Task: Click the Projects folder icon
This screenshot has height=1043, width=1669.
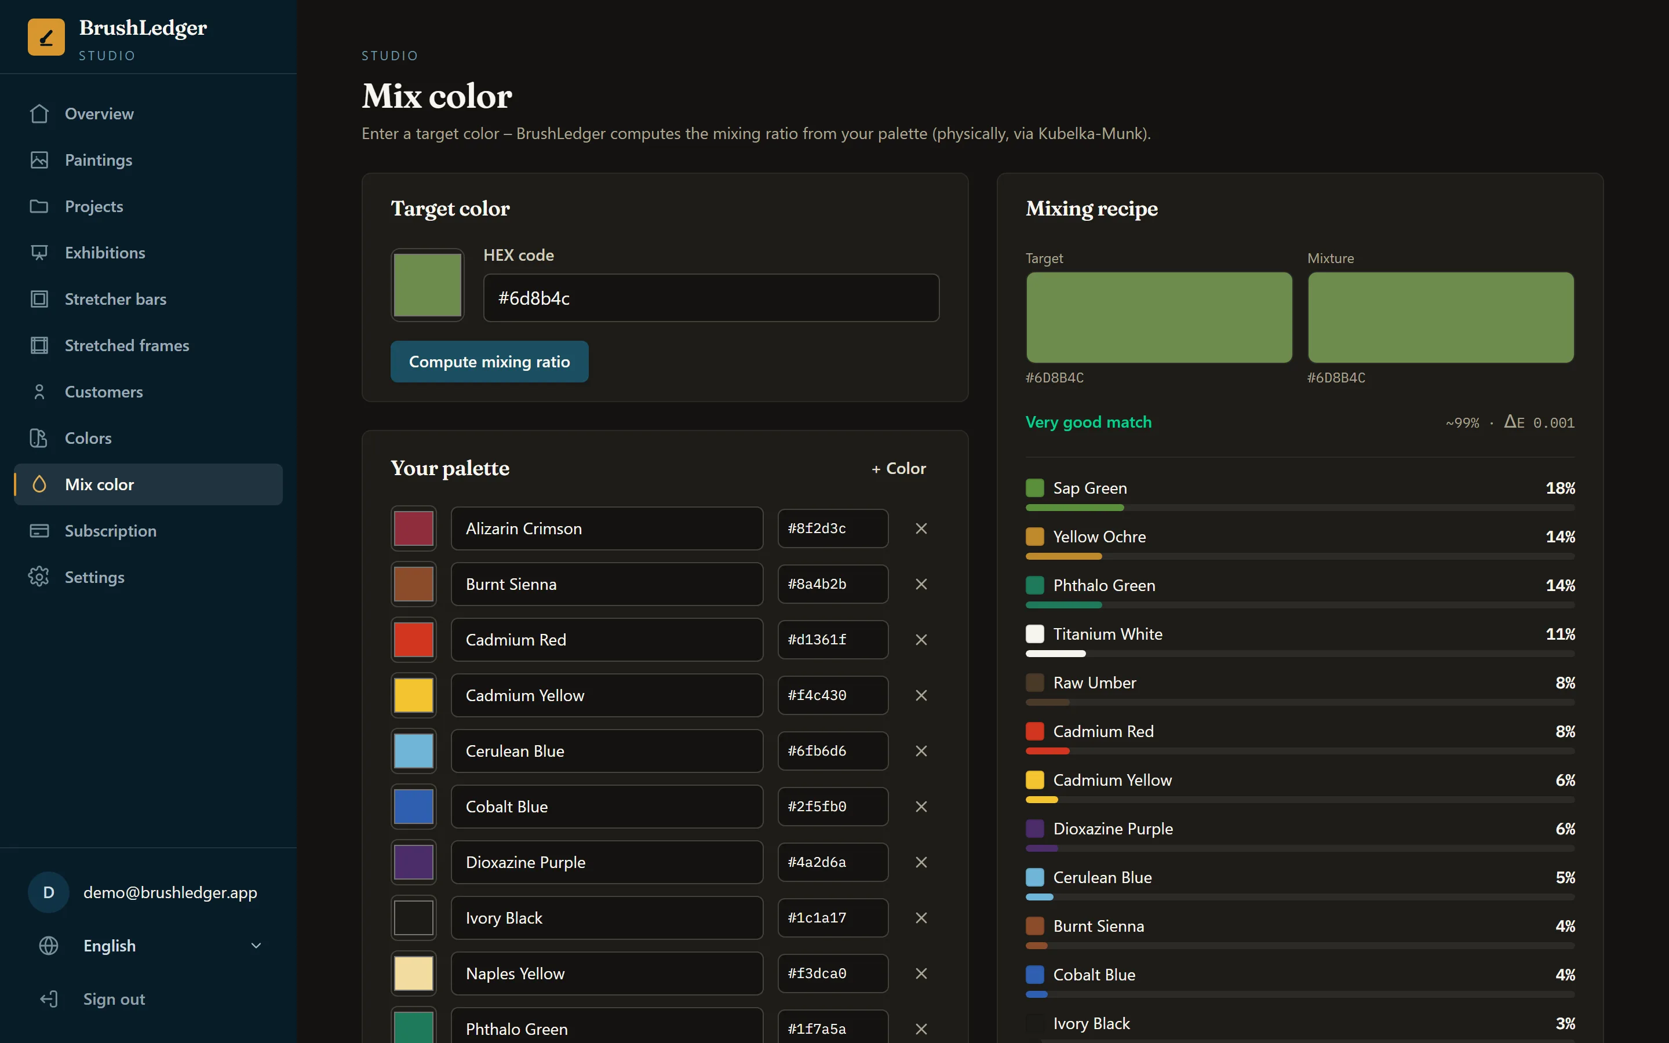Action: 39,206
